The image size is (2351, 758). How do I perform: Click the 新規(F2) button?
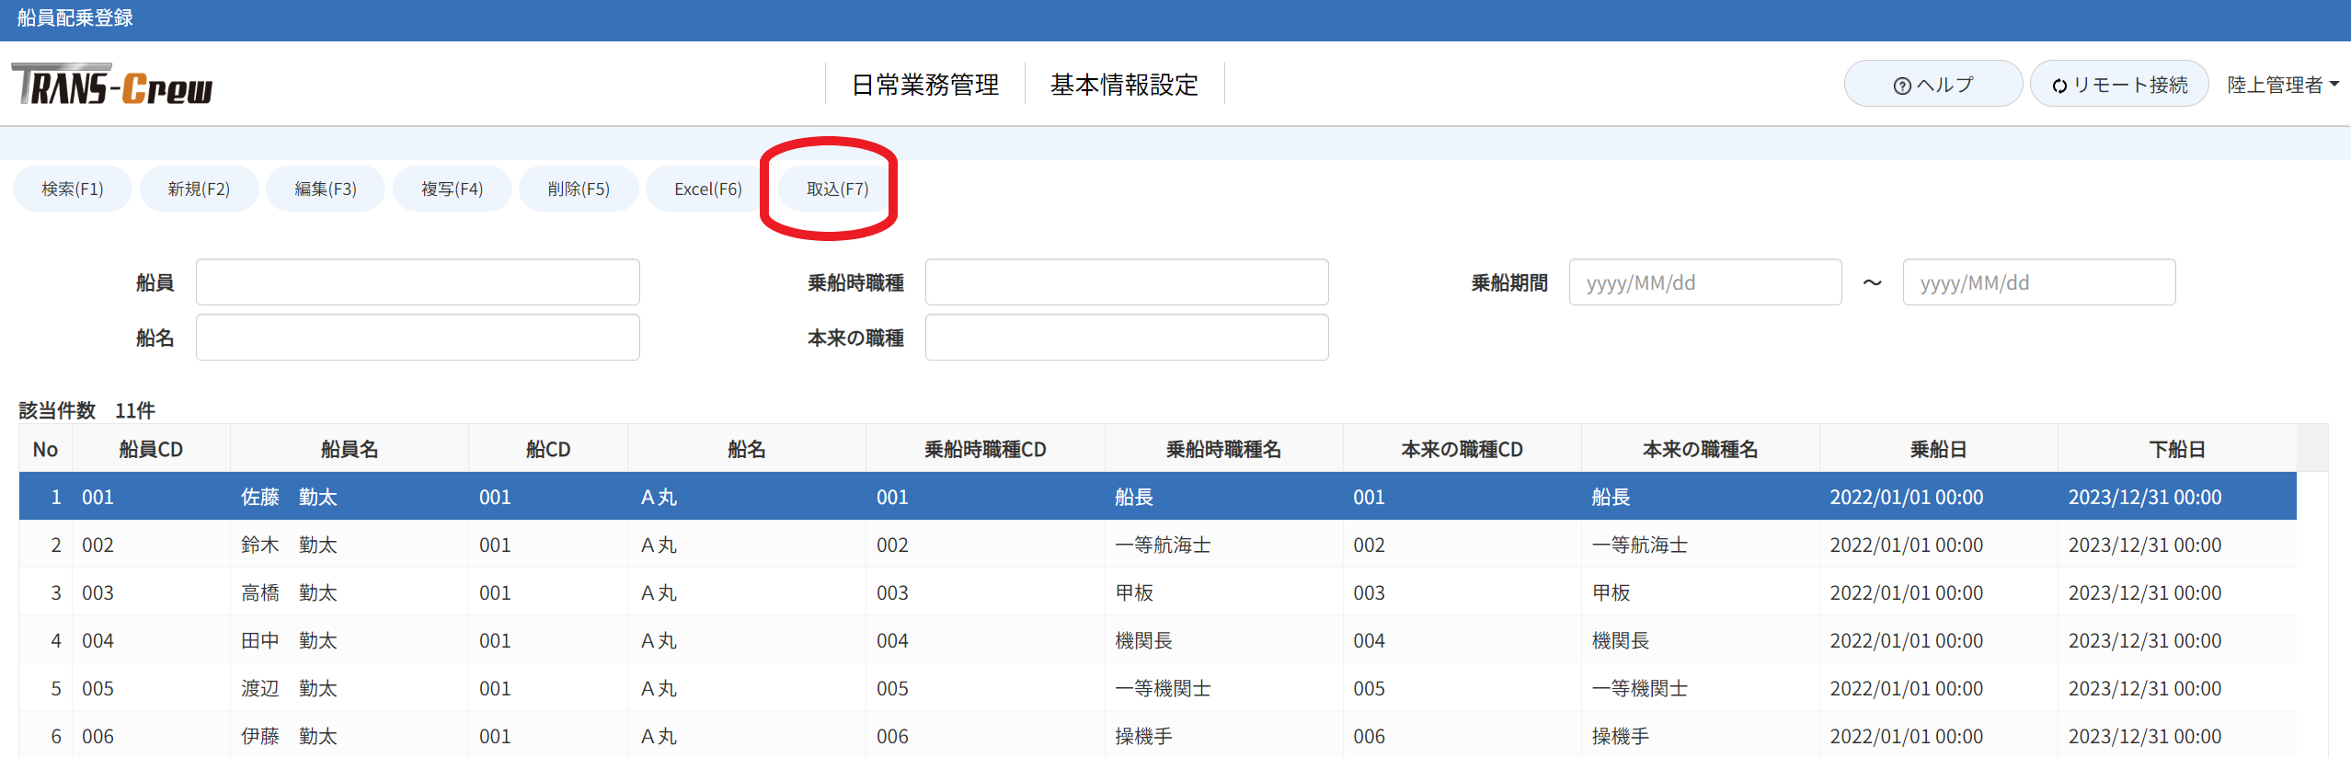pyautogui.click(x=199, y=189)
